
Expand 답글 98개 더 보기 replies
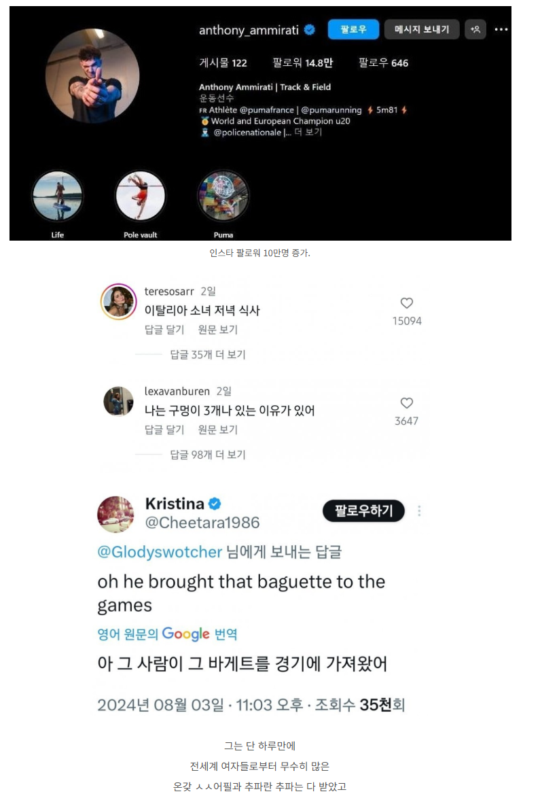(x=207, y=454)
